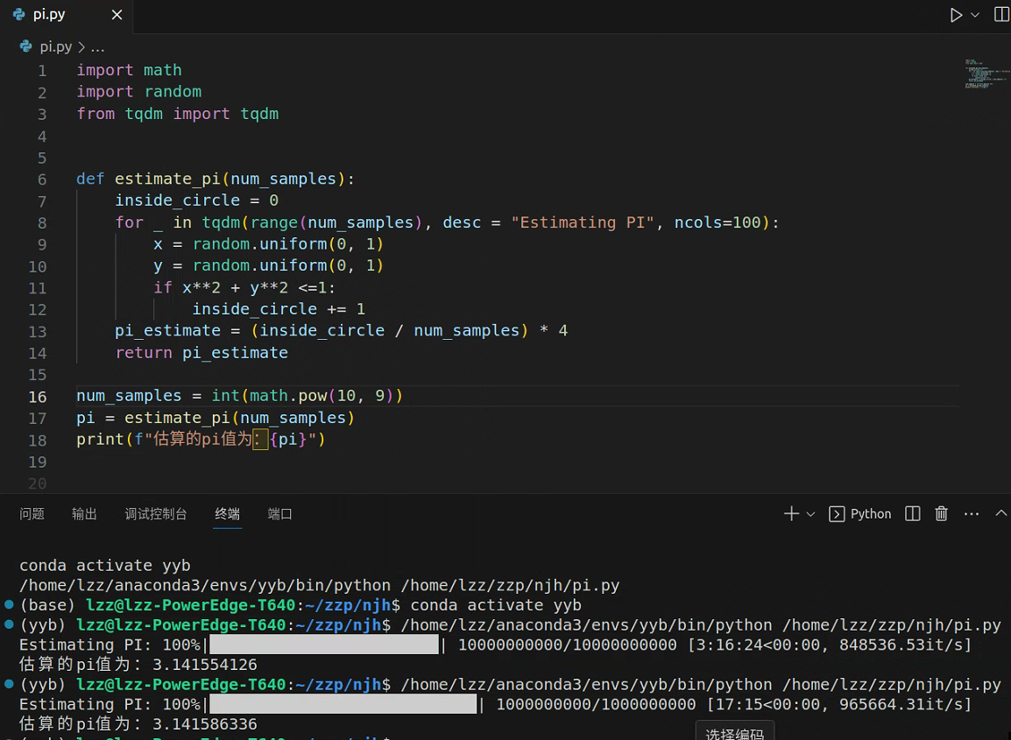Click terminal output '估算的pi值为: 3.141586336'

click(x=138, y=724)
